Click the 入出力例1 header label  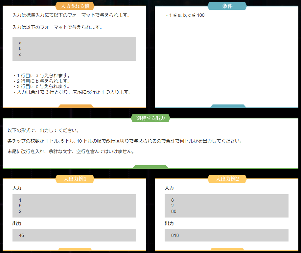click(75, 179)
